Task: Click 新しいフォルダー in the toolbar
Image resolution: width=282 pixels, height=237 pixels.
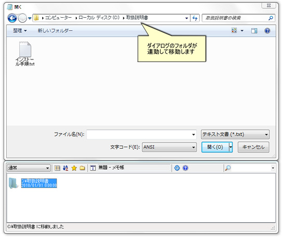Action: (x=55, y=31)
